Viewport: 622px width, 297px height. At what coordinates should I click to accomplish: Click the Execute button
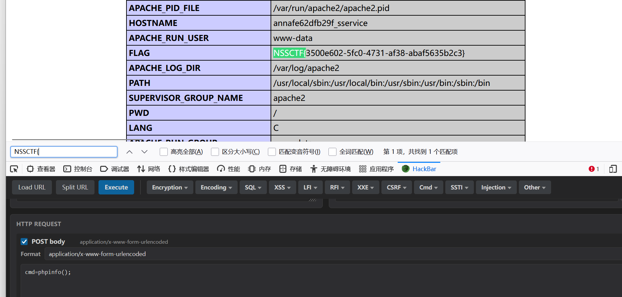pyautogui.click(x=116, y=187)
